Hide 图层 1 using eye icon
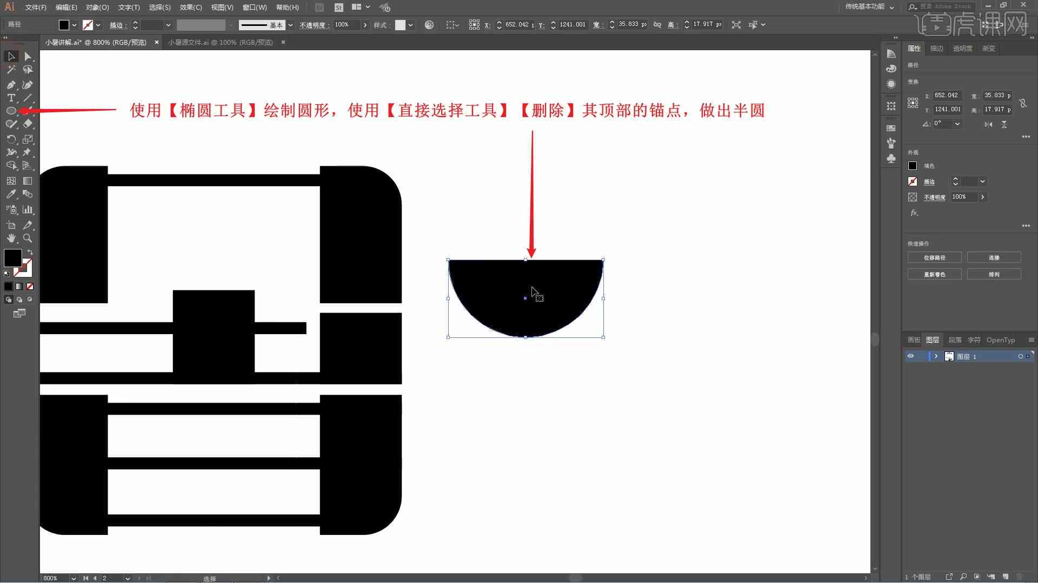 [x=910, y=356]
